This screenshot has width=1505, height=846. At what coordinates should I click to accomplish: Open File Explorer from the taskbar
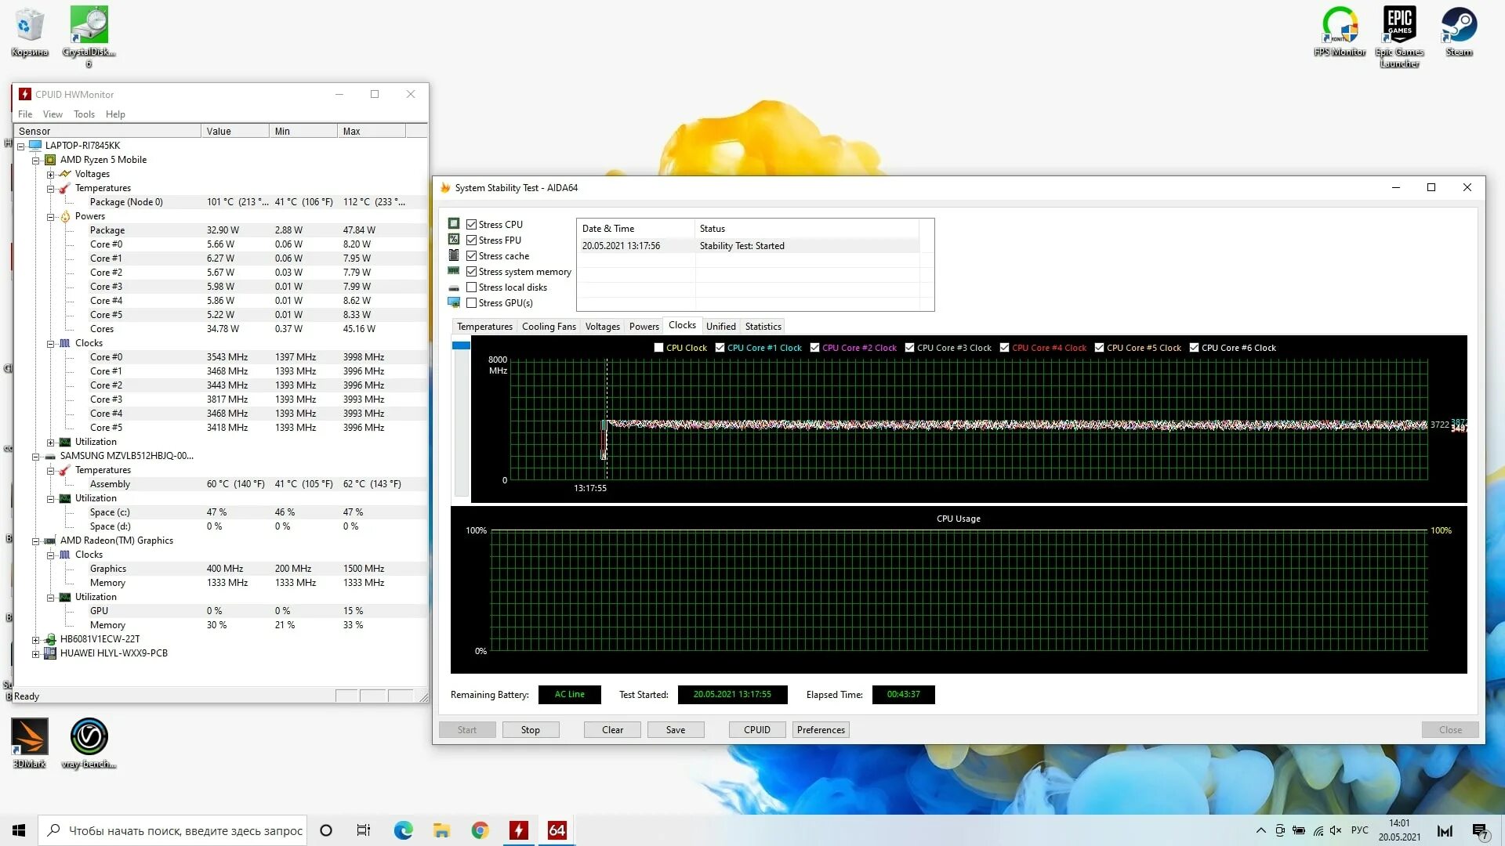[x=441, y=830]
